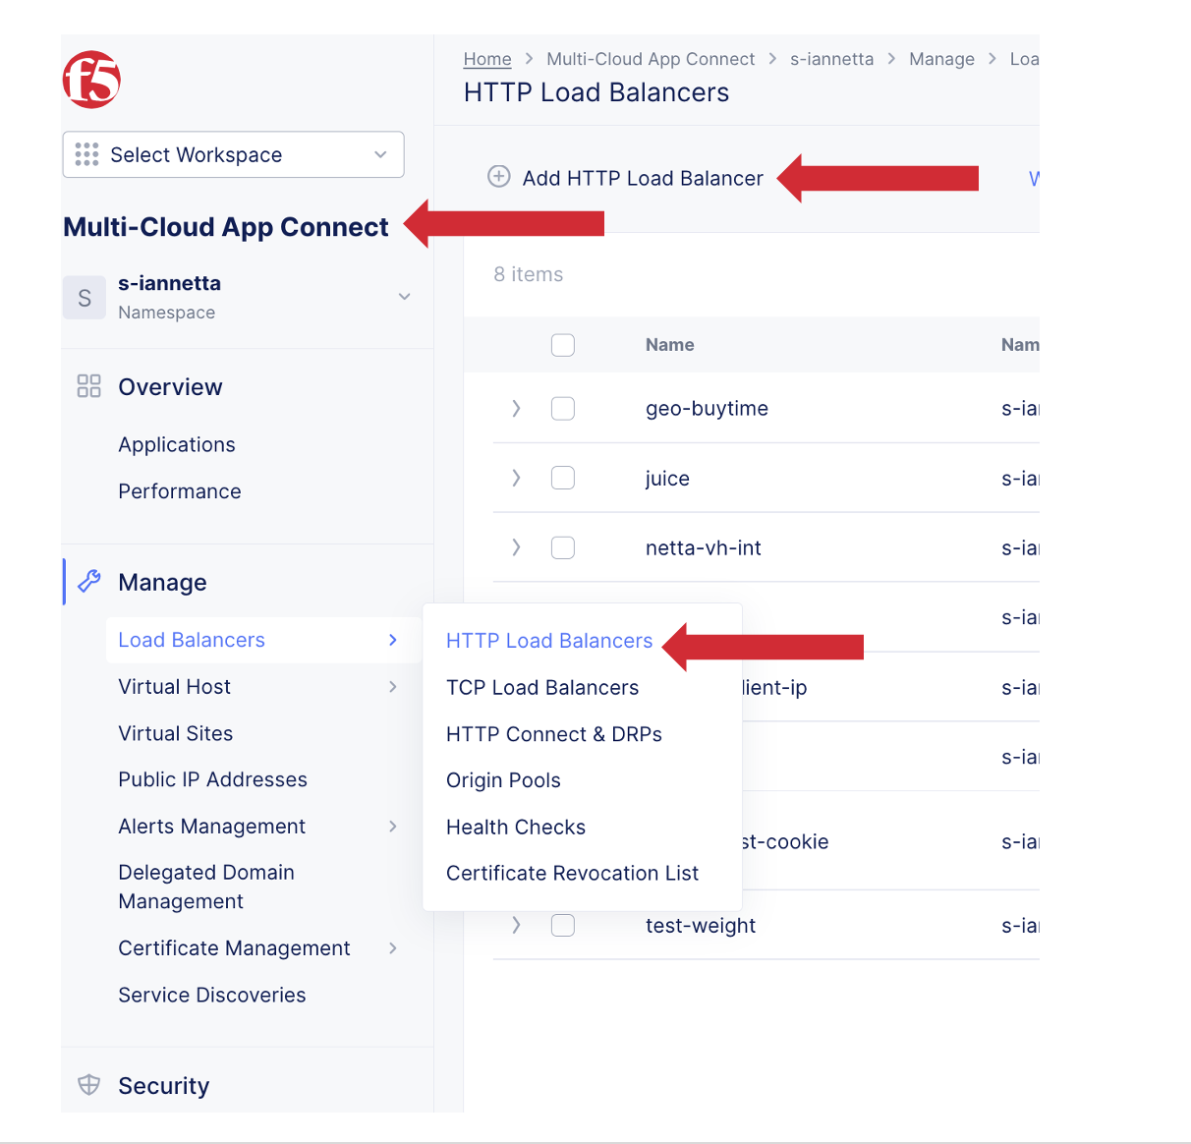Select HTTP Load Balancers from the flyout
Screen dimensions: 1191x1144
point(549,641)
